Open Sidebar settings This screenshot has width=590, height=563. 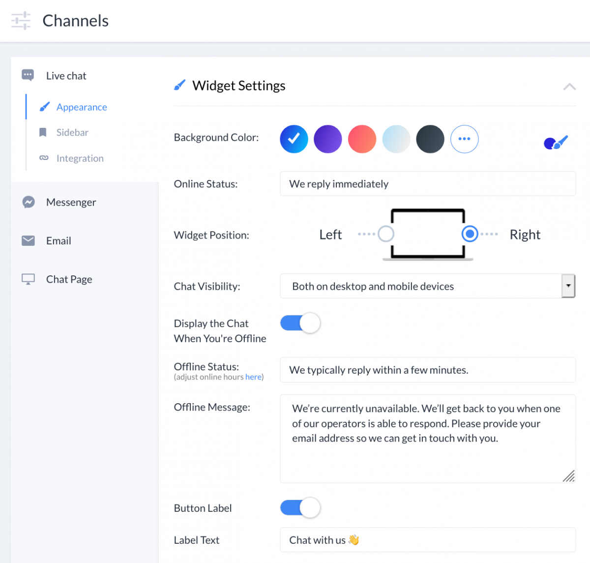pos(72,132)
